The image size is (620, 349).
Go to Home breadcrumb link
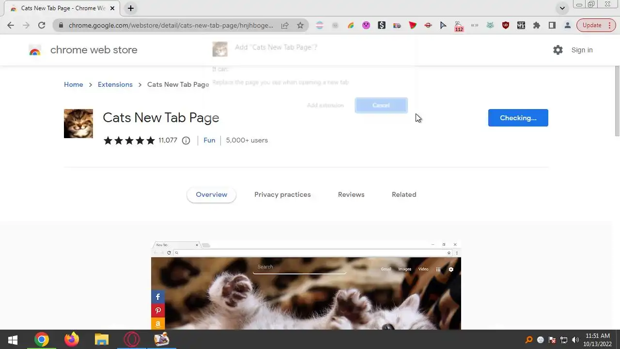pyautogui.click(x=74, y=84)
